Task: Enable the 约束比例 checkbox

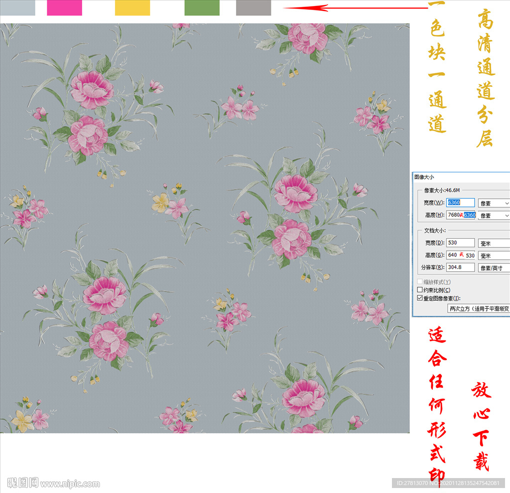Action: [420, 290]
